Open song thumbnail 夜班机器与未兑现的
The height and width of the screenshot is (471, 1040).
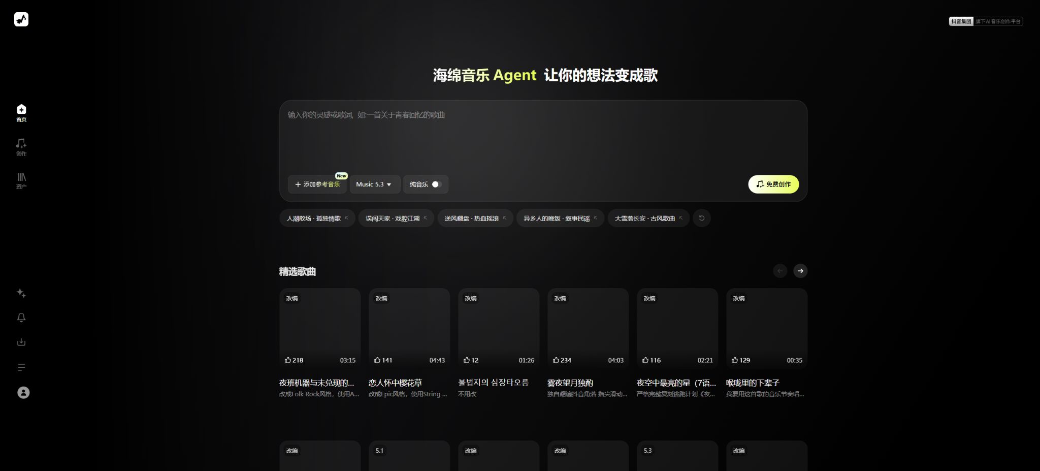(320, 328)
